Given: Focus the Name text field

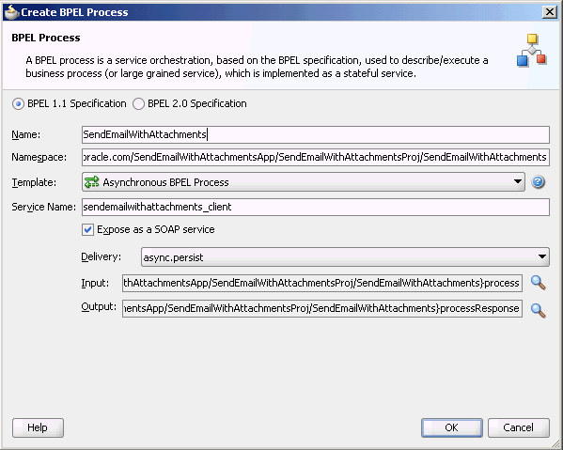Looking at the screenshot, I should click(x=316, y=134).
